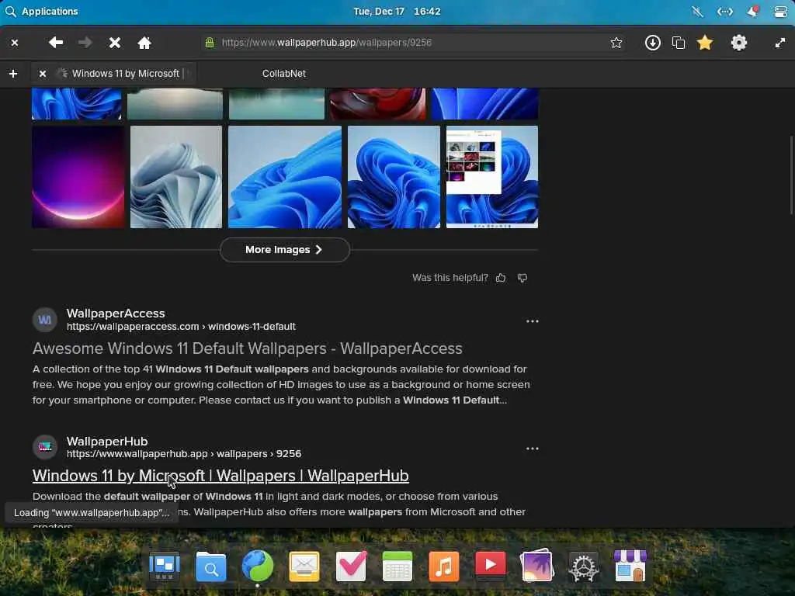The height and width of the screenshot is (596, 795).
Task: Open more options for WallpaperHub result
Action: (x=533, y=449)
